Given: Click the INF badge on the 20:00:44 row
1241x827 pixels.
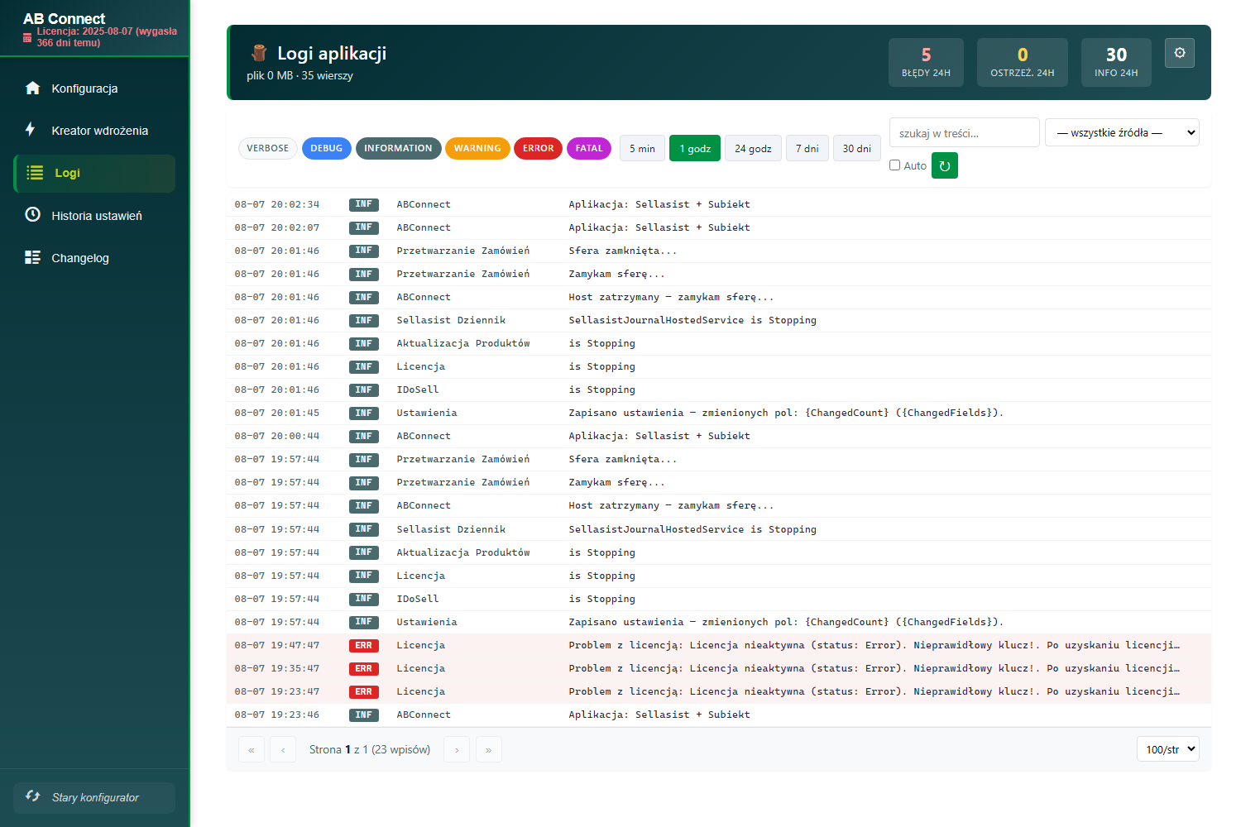Looking at the screenshot, I should click(364, 436).
